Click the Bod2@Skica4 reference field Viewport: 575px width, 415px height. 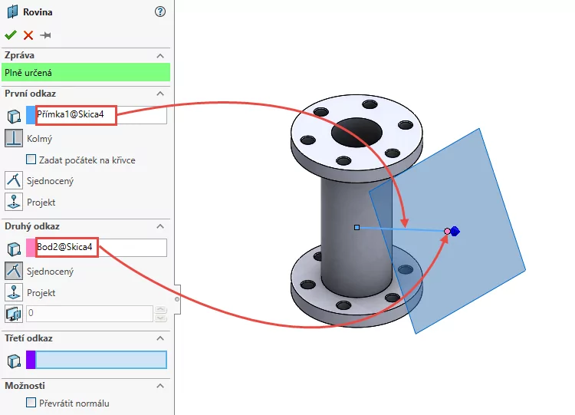tap(100, 247)
